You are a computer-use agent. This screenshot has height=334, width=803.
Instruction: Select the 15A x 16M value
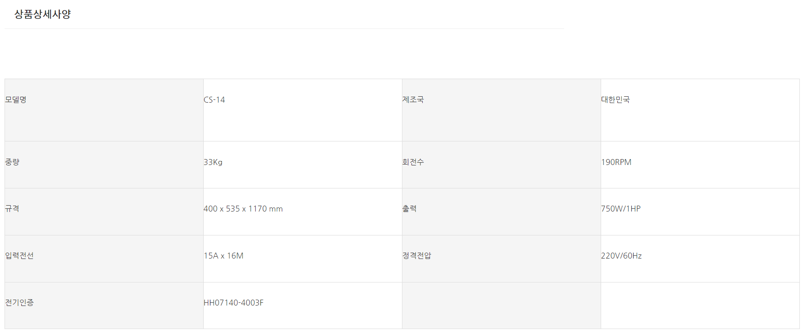[223, 256]
